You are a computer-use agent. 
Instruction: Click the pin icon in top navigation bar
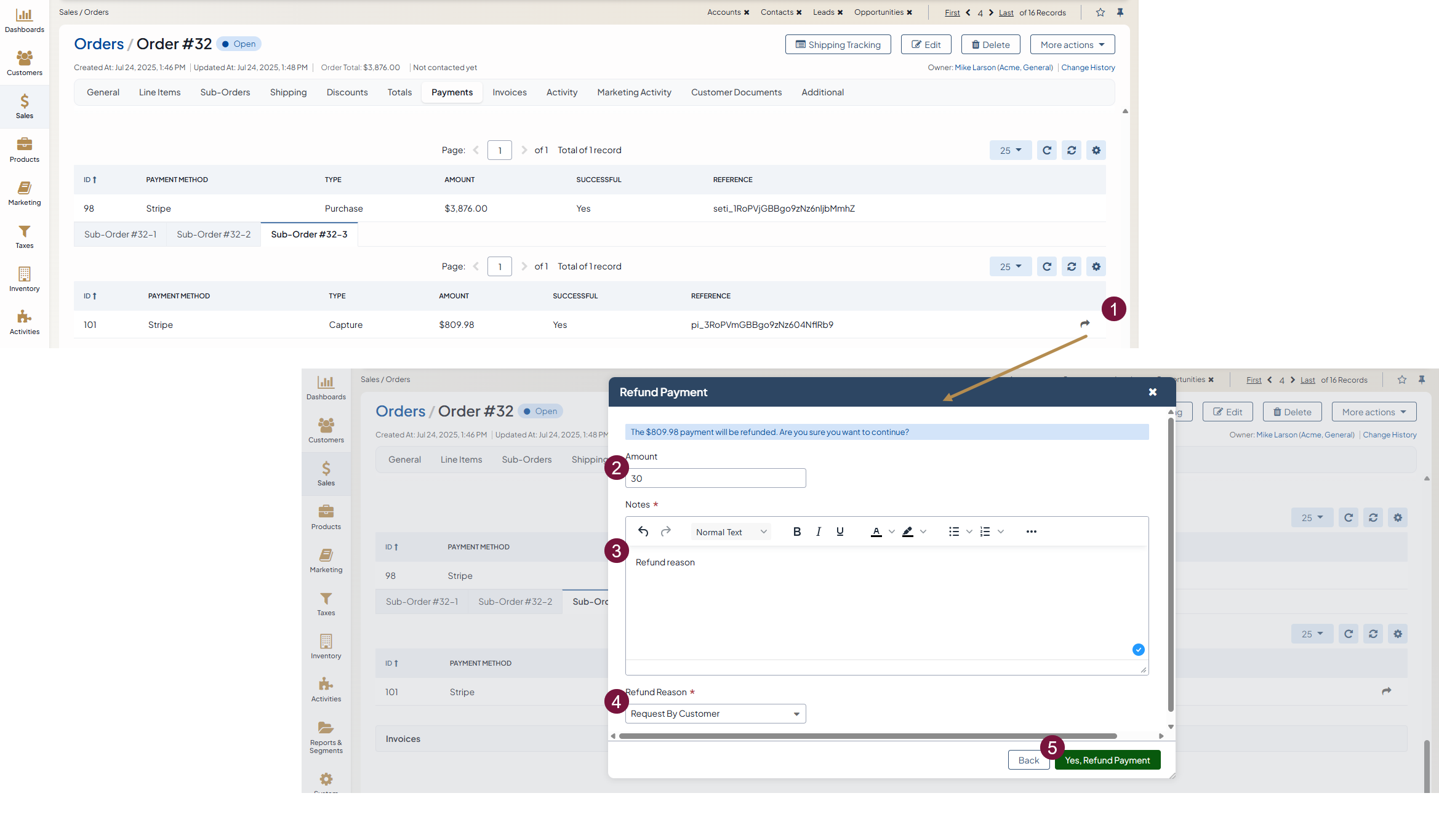click(1120, 12)
